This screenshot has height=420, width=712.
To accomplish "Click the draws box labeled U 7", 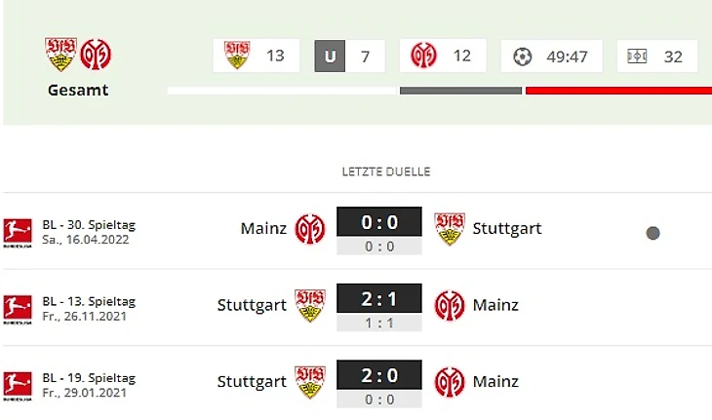I will pos(348,56).
